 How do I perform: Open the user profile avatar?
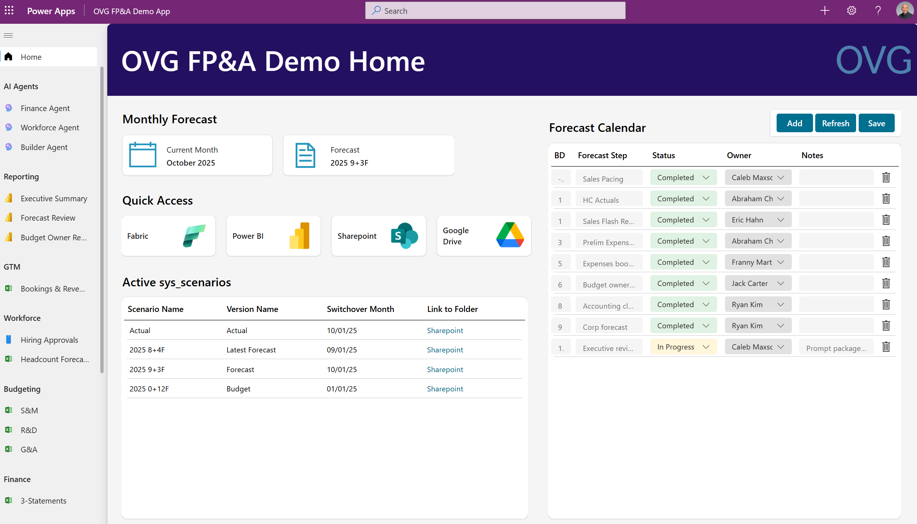click(905, 10)
